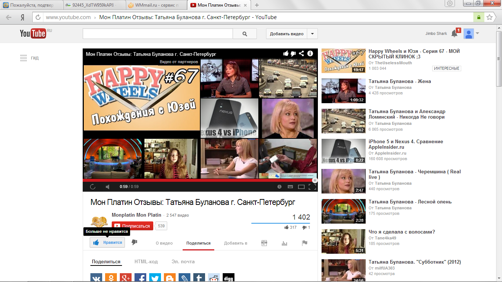Enter fullscreen mode
The image size is (502, 282).
[x=312, y=187]
